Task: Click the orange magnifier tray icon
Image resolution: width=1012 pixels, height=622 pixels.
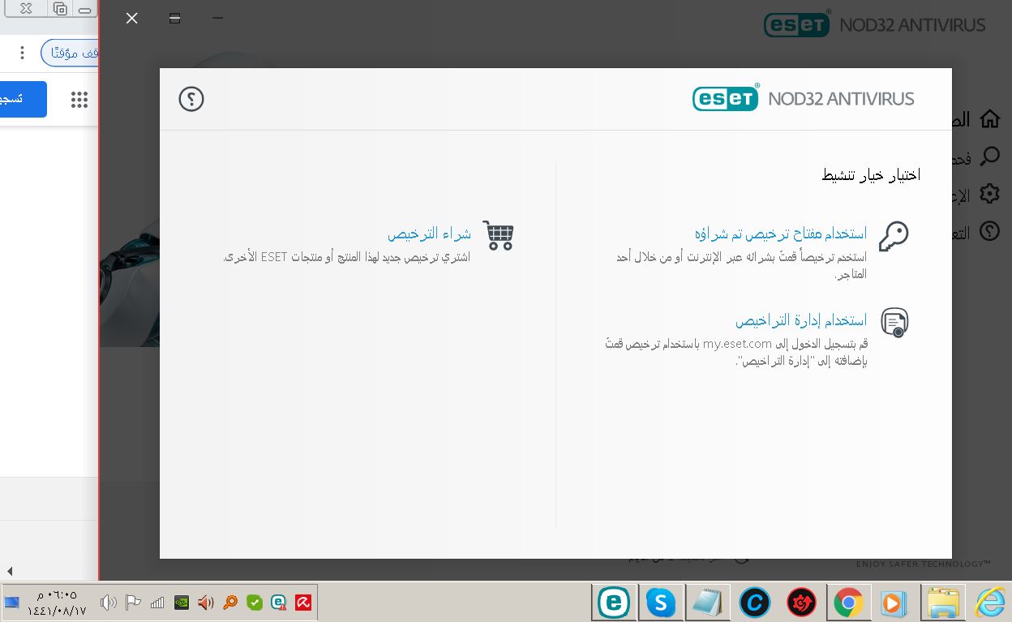Action: (x=230, y=603)
